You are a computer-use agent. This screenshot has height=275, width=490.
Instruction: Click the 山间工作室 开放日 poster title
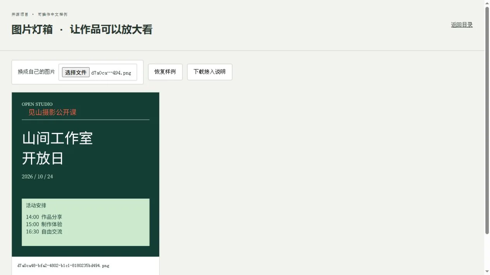(57, 148)
